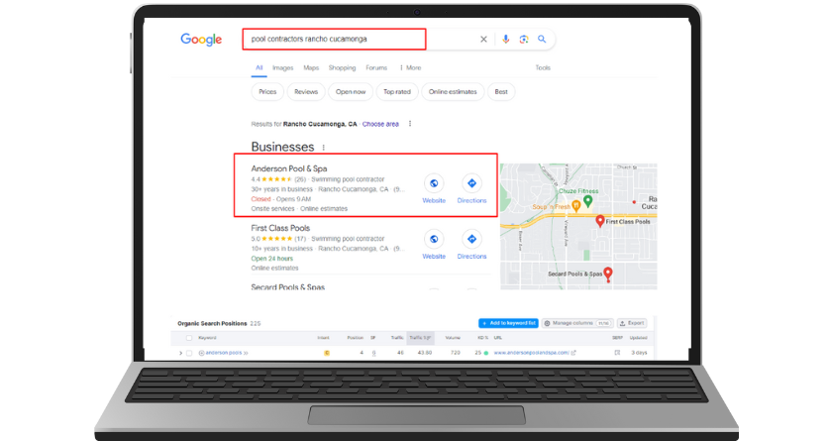
Task: Open the First Class Pools listing title
Action: click(280, 228)
